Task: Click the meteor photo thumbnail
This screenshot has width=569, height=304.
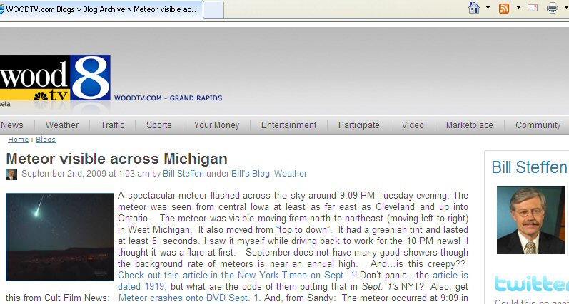Action: pyautogui.click(x=59, y=237)
